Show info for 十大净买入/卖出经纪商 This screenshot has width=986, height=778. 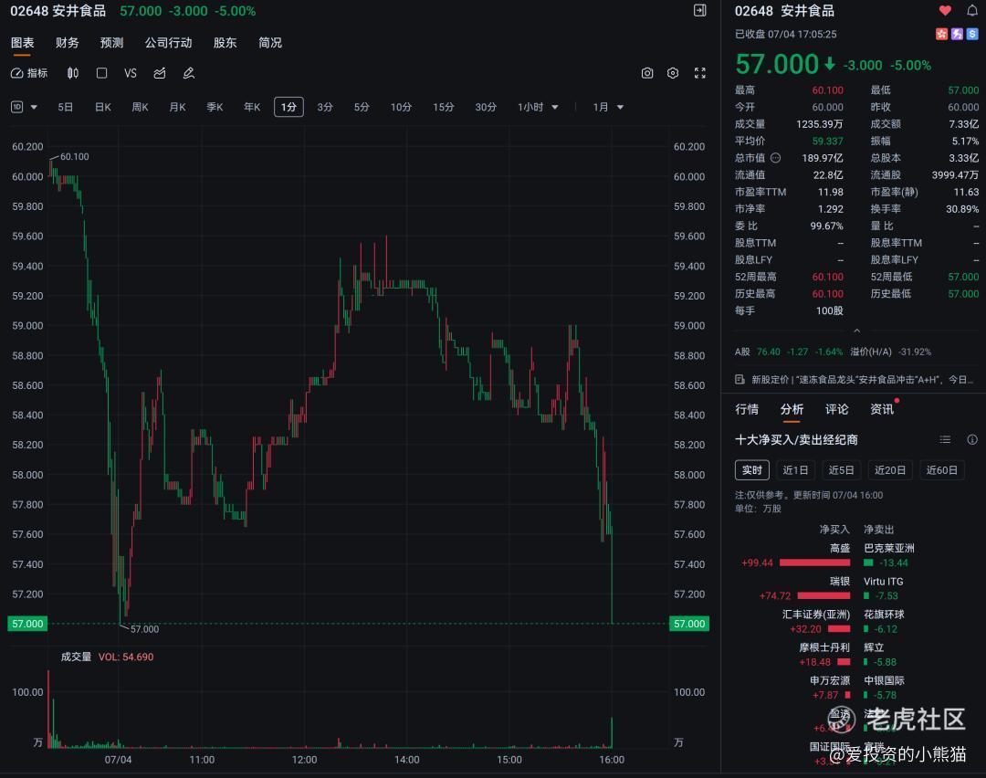[x=972, y=439]
